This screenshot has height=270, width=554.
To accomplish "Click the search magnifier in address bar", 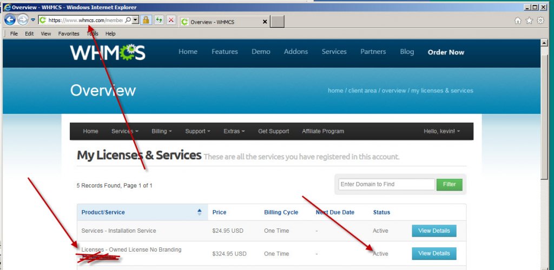I will (128, 20).
